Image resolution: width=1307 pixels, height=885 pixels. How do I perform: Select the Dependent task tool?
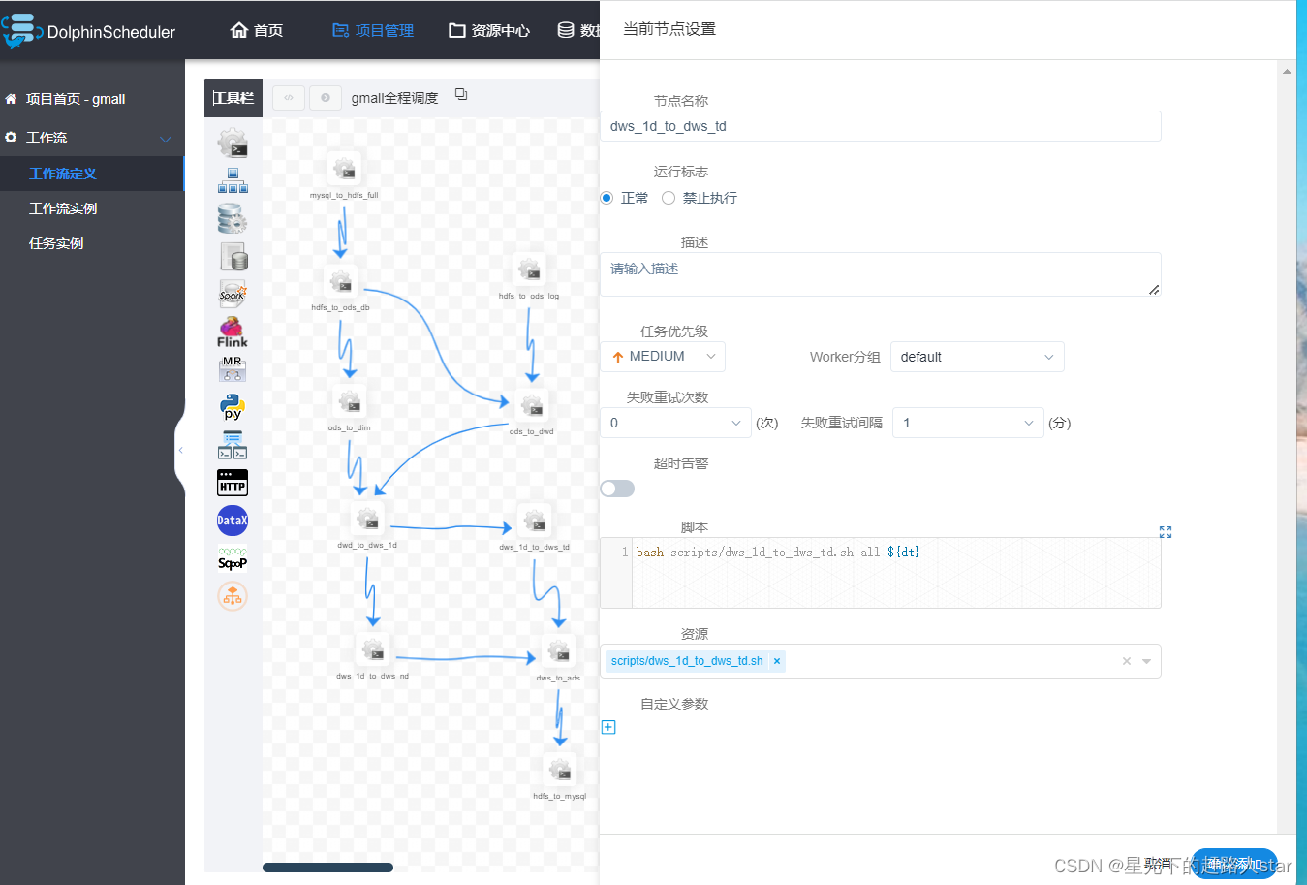(233, 445)
